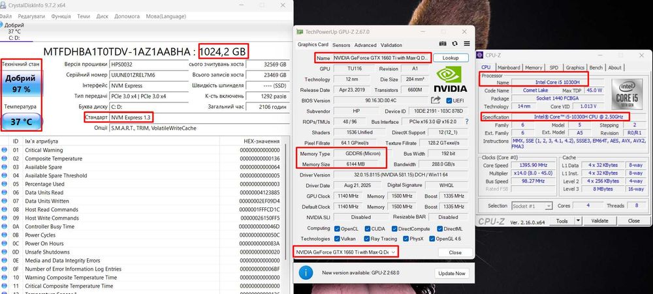653x294 pixels.
Task: Click Intel Core i5 logo in CPU-Z
Action: click(x=627, y=94)
